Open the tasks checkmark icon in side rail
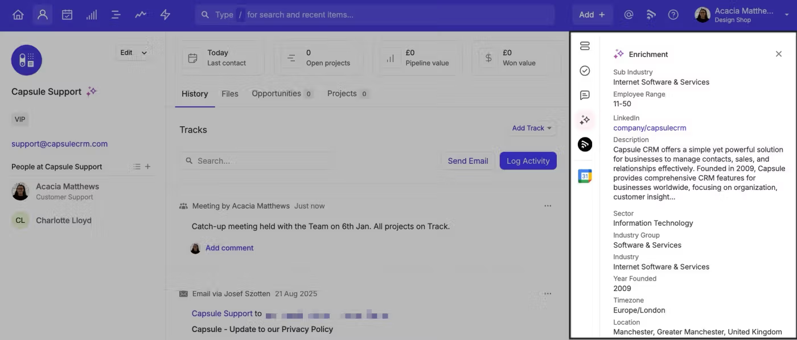This screenshot has height=340, width=797. tap(585, 71)
